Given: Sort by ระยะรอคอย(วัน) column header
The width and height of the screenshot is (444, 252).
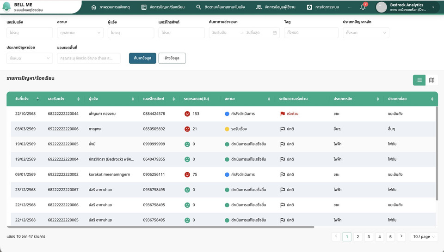Looking at the screenshot, I should tap(199, 99).
